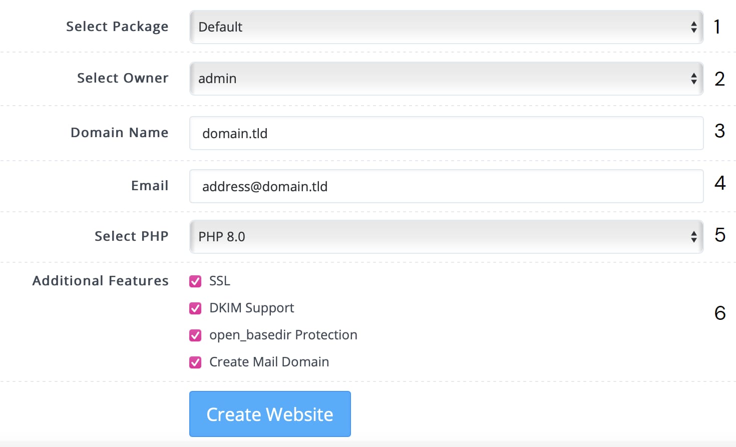Image resolution: width=736 pixels, height=447 pixels.
Task: Click the step number 3 annotation
Action: (719, 131)
